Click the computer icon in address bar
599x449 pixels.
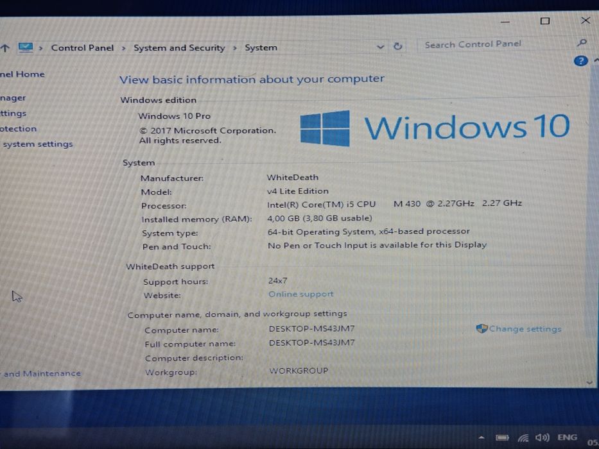26,47
